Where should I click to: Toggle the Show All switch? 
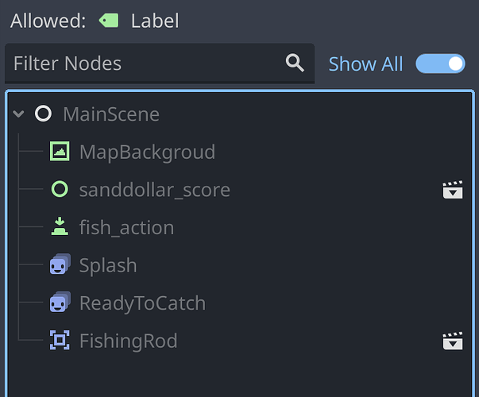pos(440,64)
